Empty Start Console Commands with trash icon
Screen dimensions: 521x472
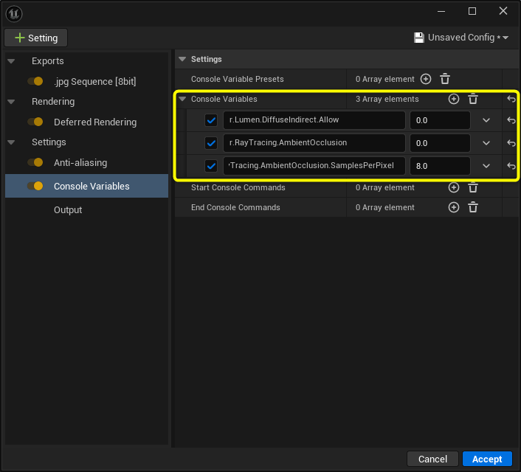click(x=473, y=187)
